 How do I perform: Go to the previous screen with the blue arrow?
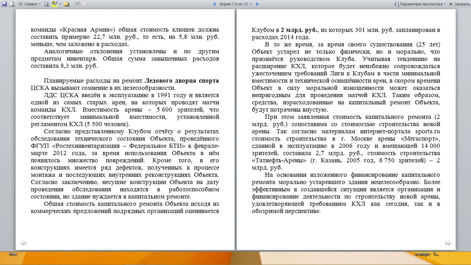coord(214,4)
